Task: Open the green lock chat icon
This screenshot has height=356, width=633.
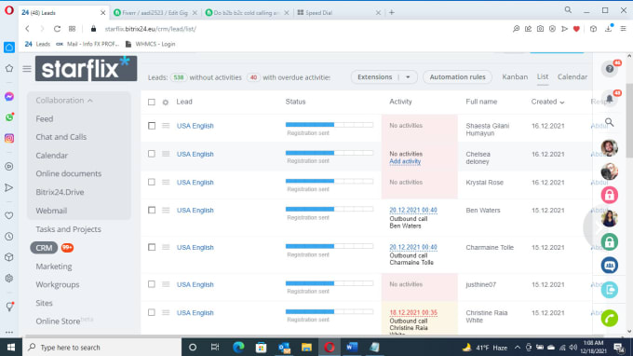Action: click(x=609, y=242)
